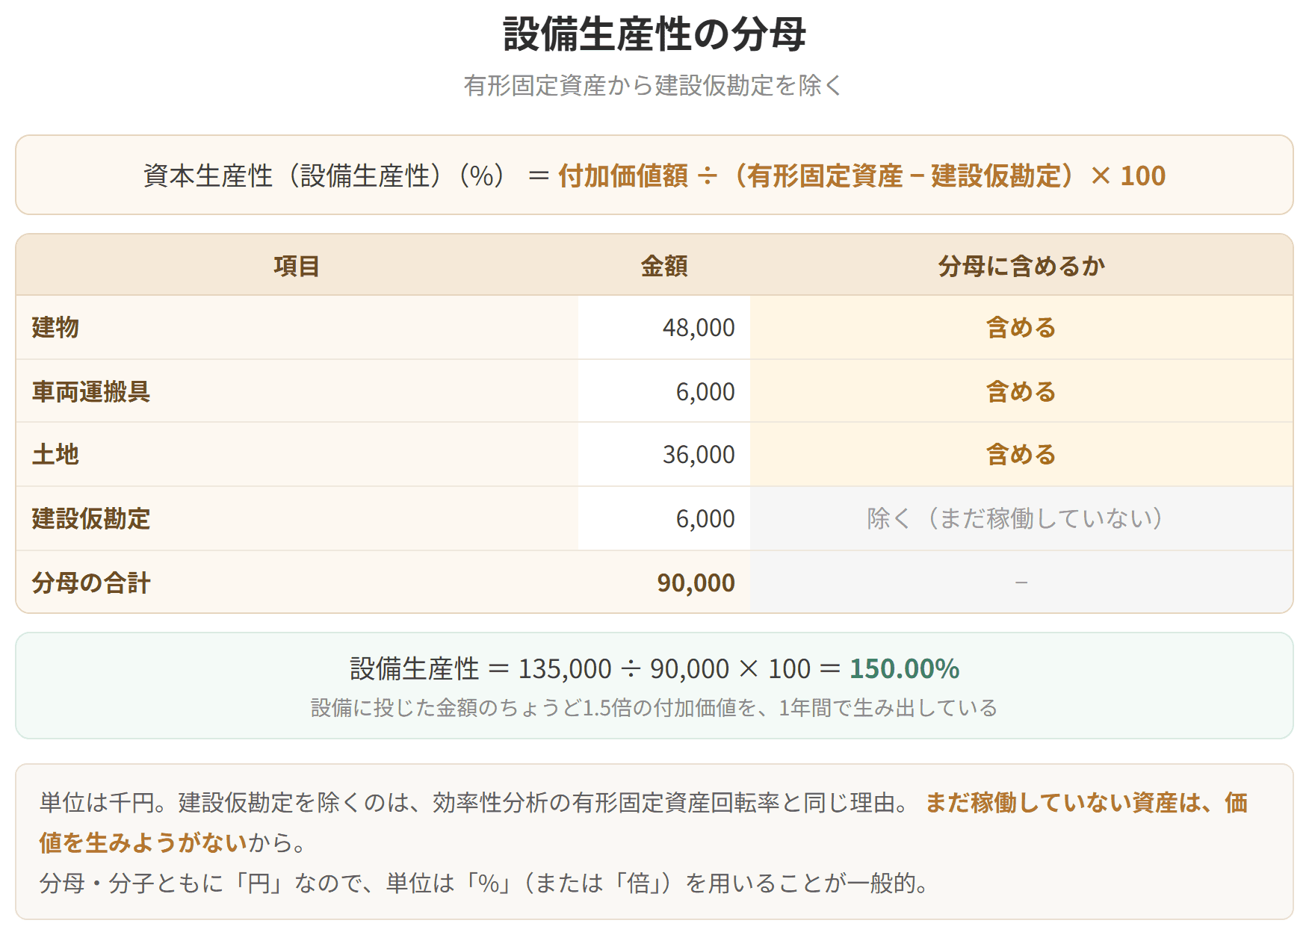Click the 車両運搬具 row label
The image size is (1309, 935).
point(91,391)
